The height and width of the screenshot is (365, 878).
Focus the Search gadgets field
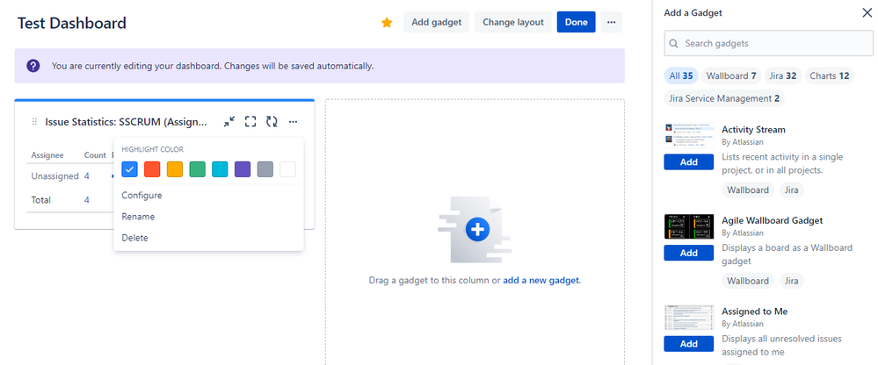tap(769, 44)
